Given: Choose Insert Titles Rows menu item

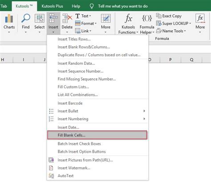Looking at the screenshot, I should click(97, 39).
